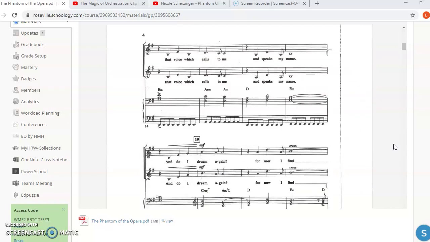This screenshot has width=430, height=242.
Task: Click the PDF viewer scroll up arrow
Action: 404,28
